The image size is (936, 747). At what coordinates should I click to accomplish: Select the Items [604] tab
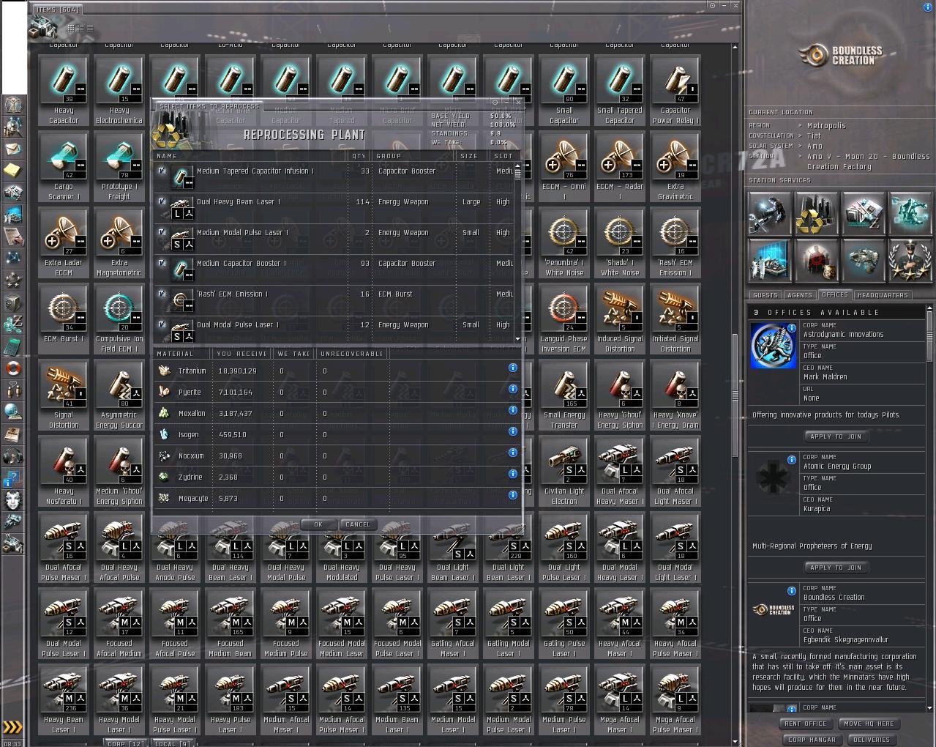click(58, 10)
